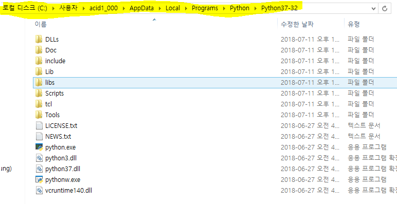Go to Local breadcrumb

click(173, 8)
